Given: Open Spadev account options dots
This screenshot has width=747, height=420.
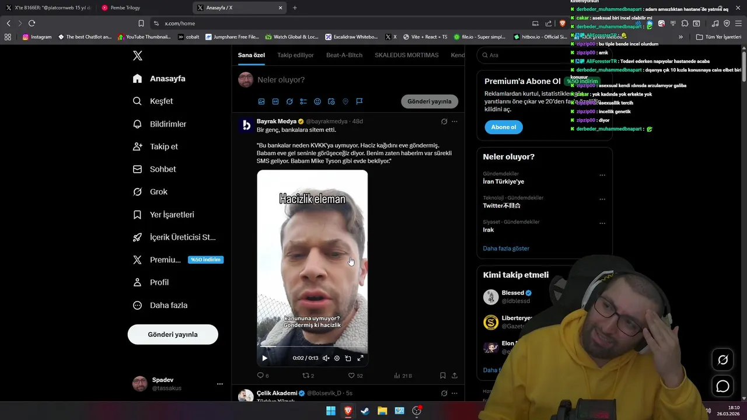Looking at the screenshot, I should tap(220, 384).
